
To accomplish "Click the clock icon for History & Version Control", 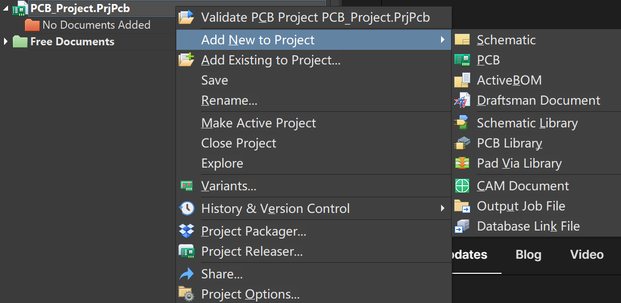I will (187, 208).
